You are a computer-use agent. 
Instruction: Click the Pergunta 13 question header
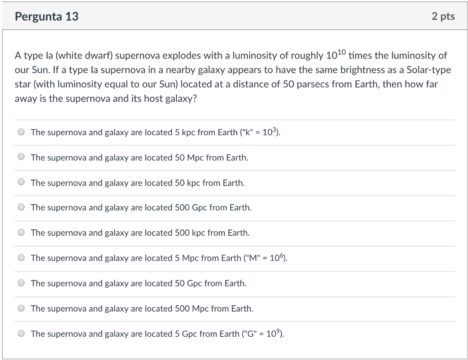point(47,16)
